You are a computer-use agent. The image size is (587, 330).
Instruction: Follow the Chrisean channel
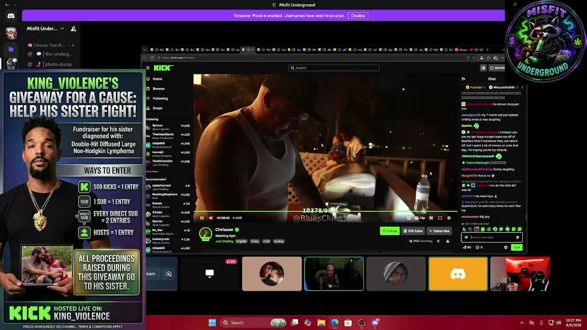coord(390,231)
